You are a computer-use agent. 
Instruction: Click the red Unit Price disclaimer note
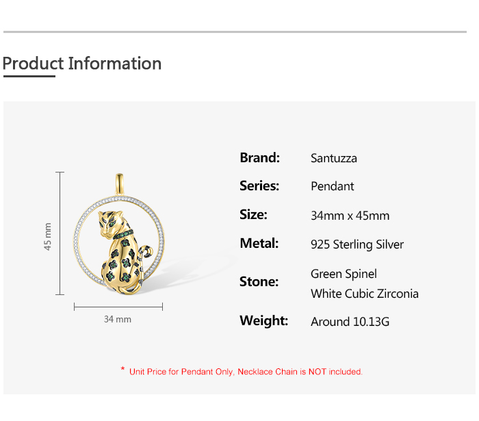click(x=246, y=372)
